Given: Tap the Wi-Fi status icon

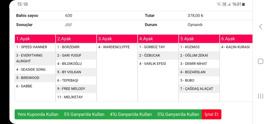Looking at the screenshot, I should tap(219, 4).
